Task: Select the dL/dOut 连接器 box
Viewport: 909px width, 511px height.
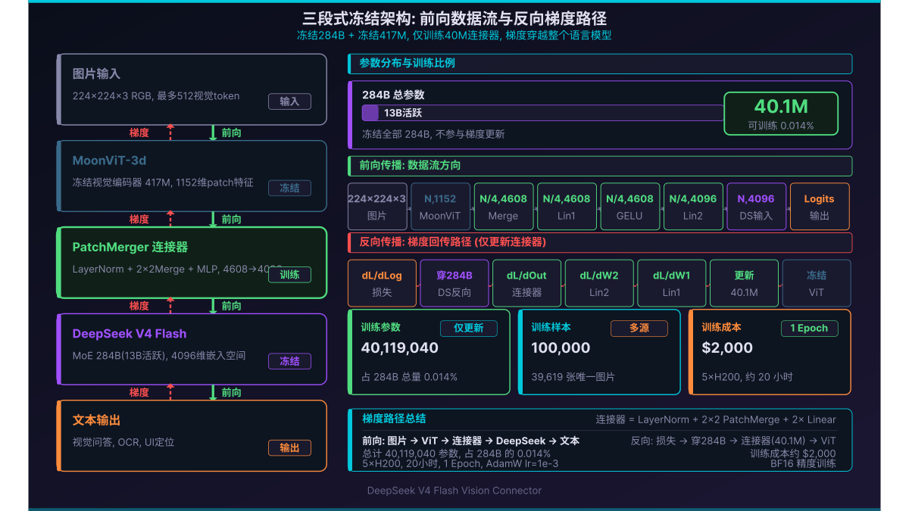Action: pyautogui.click(x=526, y=283)
